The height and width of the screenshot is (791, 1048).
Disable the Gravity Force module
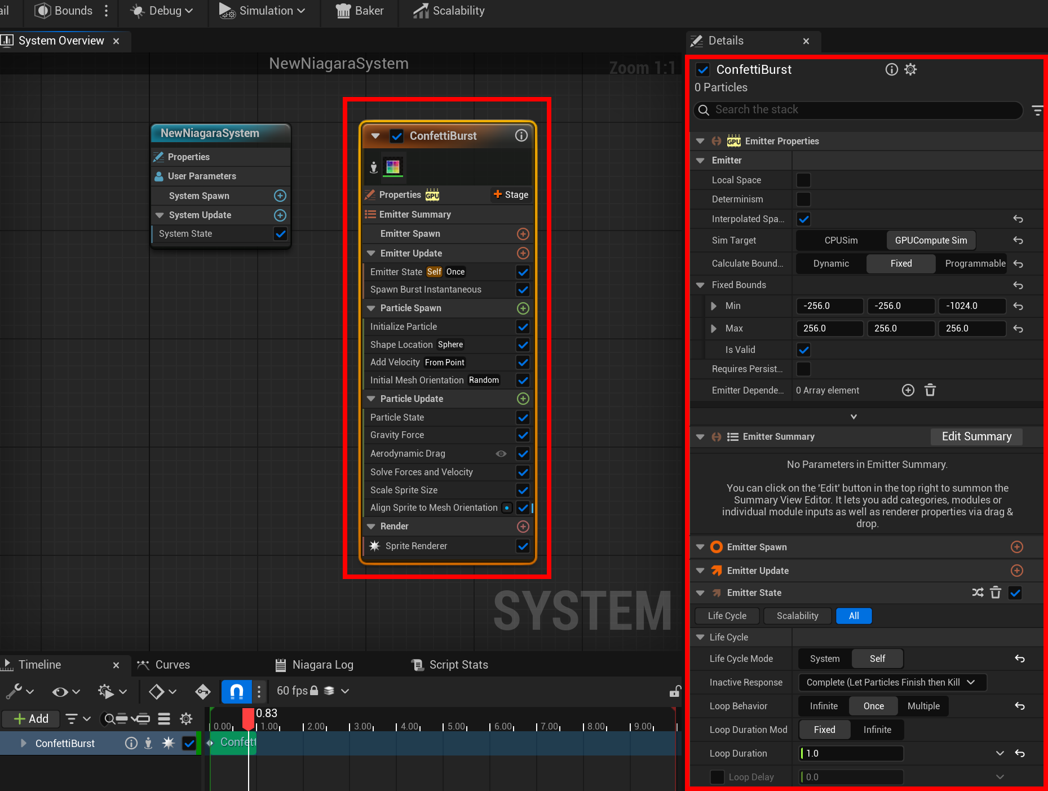pyautogui.click(x=523, y=435)
